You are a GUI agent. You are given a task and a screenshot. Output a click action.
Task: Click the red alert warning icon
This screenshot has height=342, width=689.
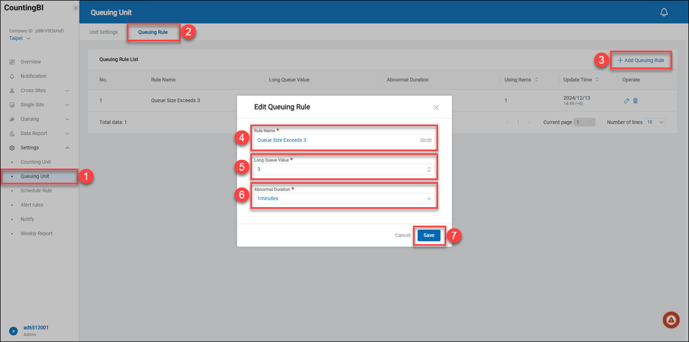tap(671, 320)
